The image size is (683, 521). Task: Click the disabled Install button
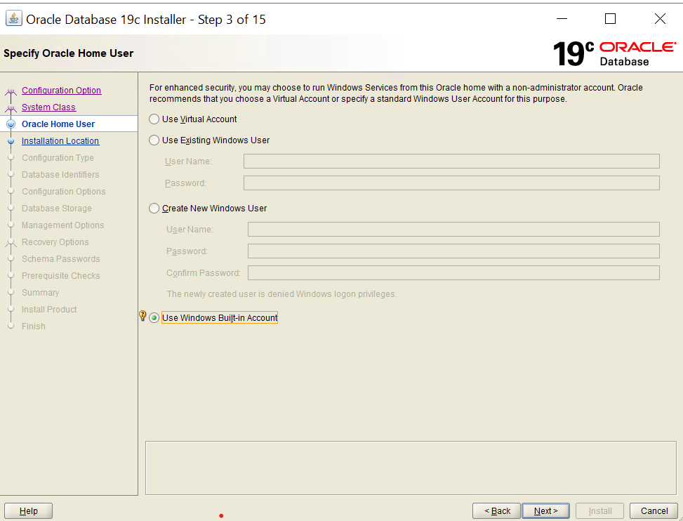point(599,511)
